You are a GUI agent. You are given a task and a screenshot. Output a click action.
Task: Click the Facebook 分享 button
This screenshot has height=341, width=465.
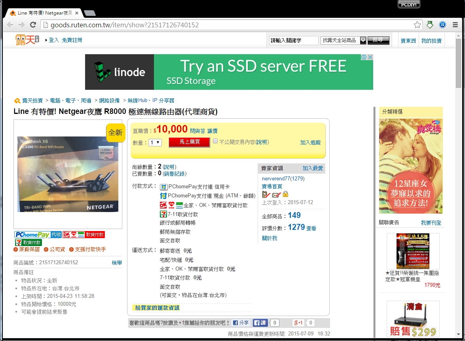tap(241, 323)
